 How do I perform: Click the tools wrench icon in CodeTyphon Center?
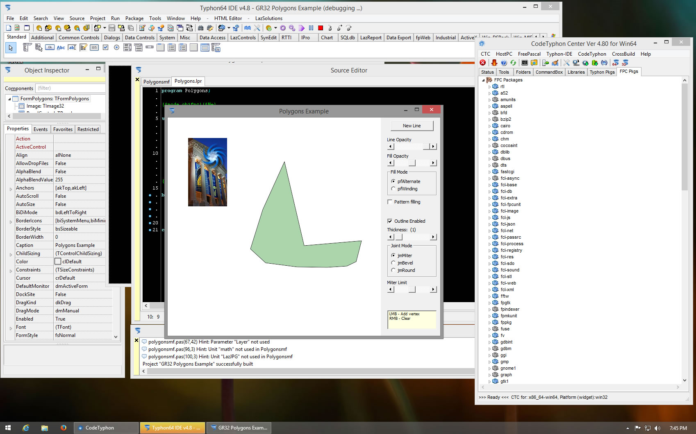tap(566, 63)
